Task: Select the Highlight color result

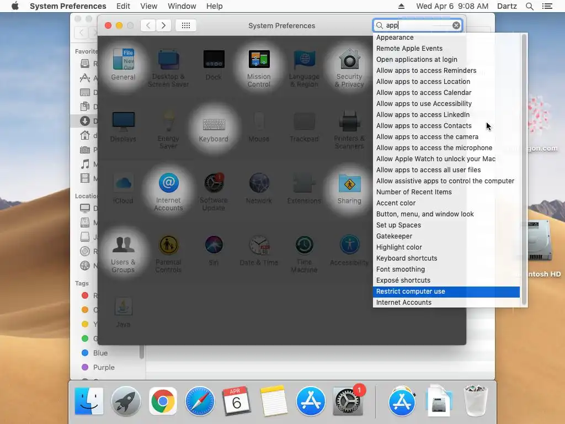Action: (x=446, y=247)
